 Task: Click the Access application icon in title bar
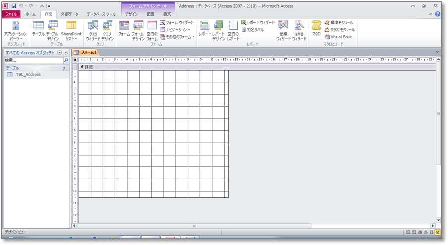(x=6, y=6)
